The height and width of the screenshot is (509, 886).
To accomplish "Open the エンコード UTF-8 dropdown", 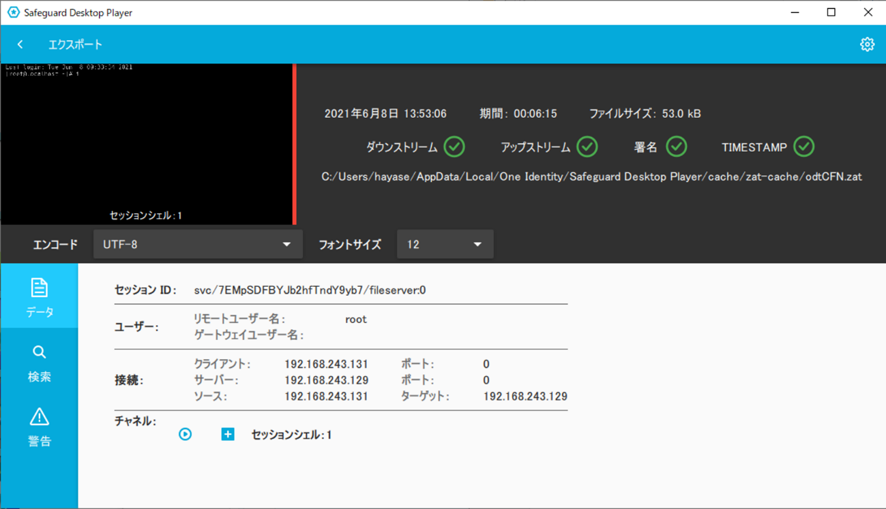I will click(x=198, y=244).
